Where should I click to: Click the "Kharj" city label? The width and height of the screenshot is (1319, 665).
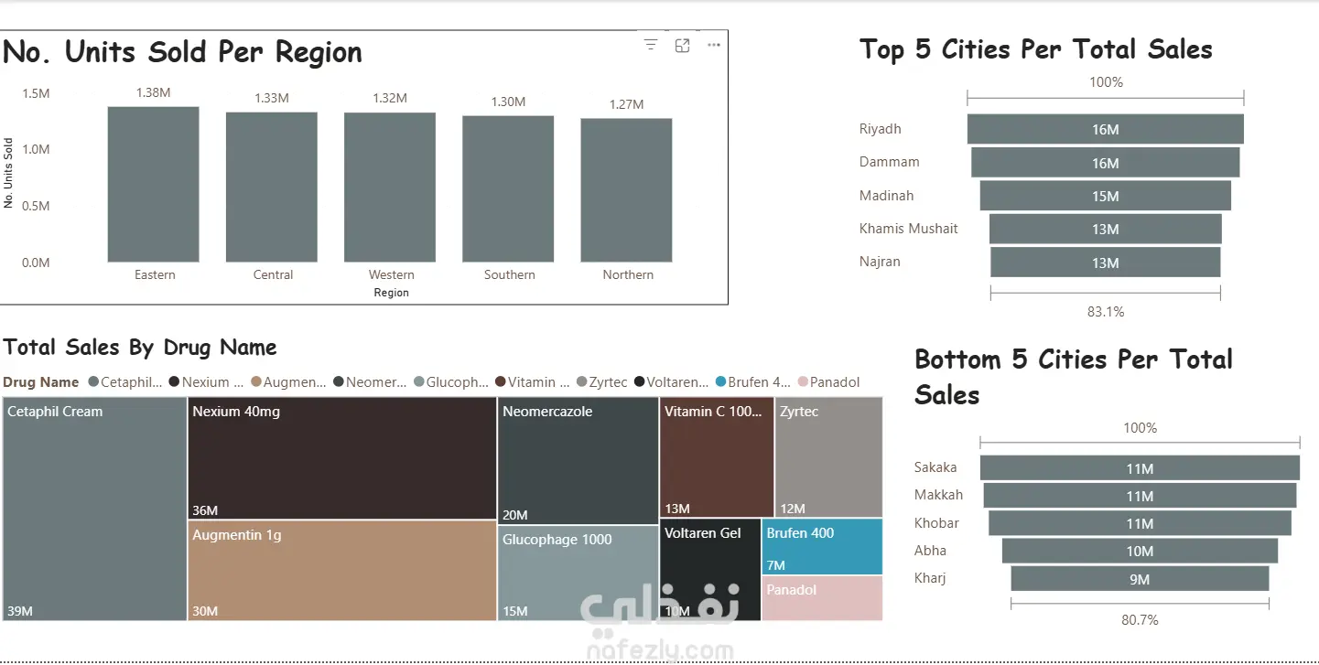click(x=930, y=578)
